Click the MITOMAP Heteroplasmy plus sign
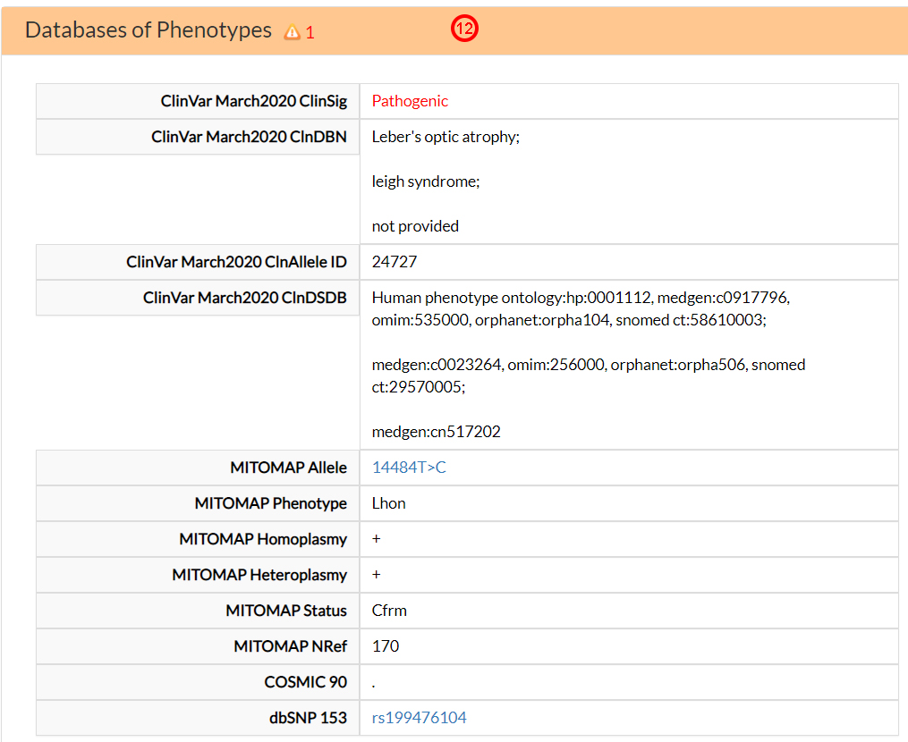Screen dimensions: 908x742 click(376, 574)
